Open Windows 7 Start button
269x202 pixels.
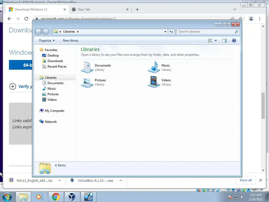click(7, 197)
